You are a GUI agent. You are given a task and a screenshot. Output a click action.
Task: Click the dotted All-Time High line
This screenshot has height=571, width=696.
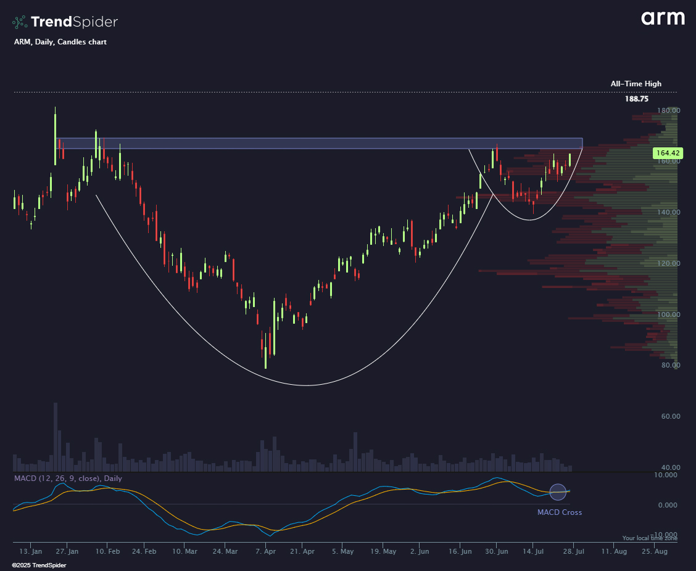point(346,92)
